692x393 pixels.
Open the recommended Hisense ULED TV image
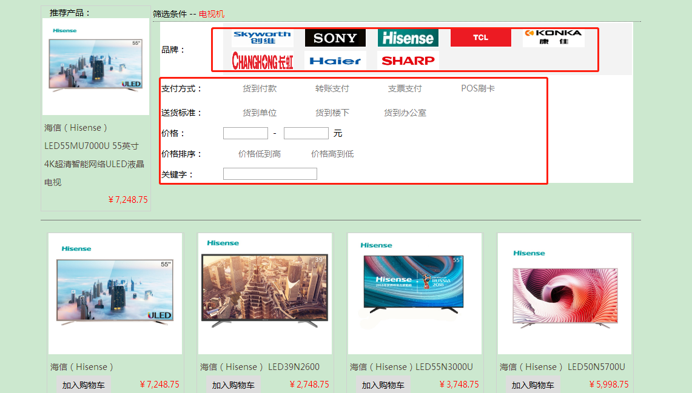96,67
